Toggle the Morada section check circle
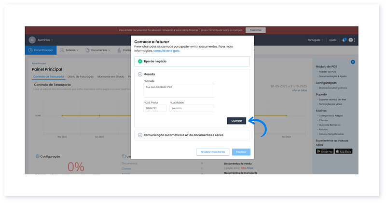This screenshot has width=386, height=203. point(140,74)
